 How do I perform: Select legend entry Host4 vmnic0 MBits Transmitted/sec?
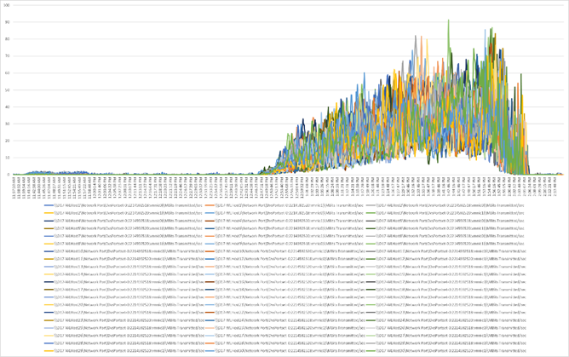click(x=124, y=221)
